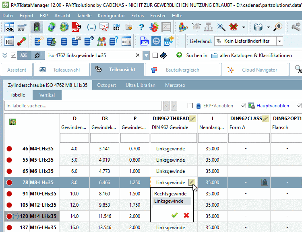302x232 pixels.
Task: Open the Konfigurator menu
Action: [x=111, y=15]
